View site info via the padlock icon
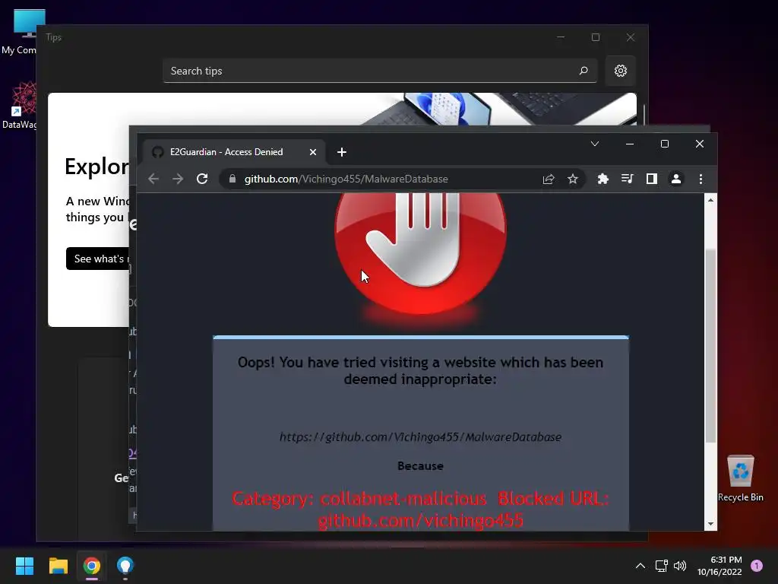This screenshot has height=584, width=778. click(x=232, y=179)
